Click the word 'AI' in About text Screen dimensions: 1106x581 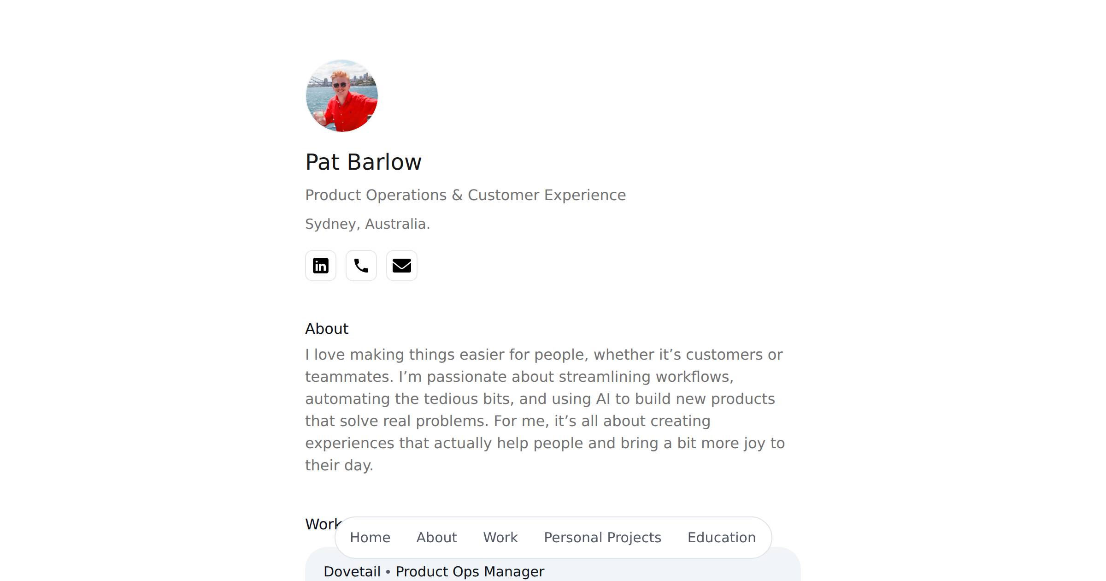[x=603, y=399]
